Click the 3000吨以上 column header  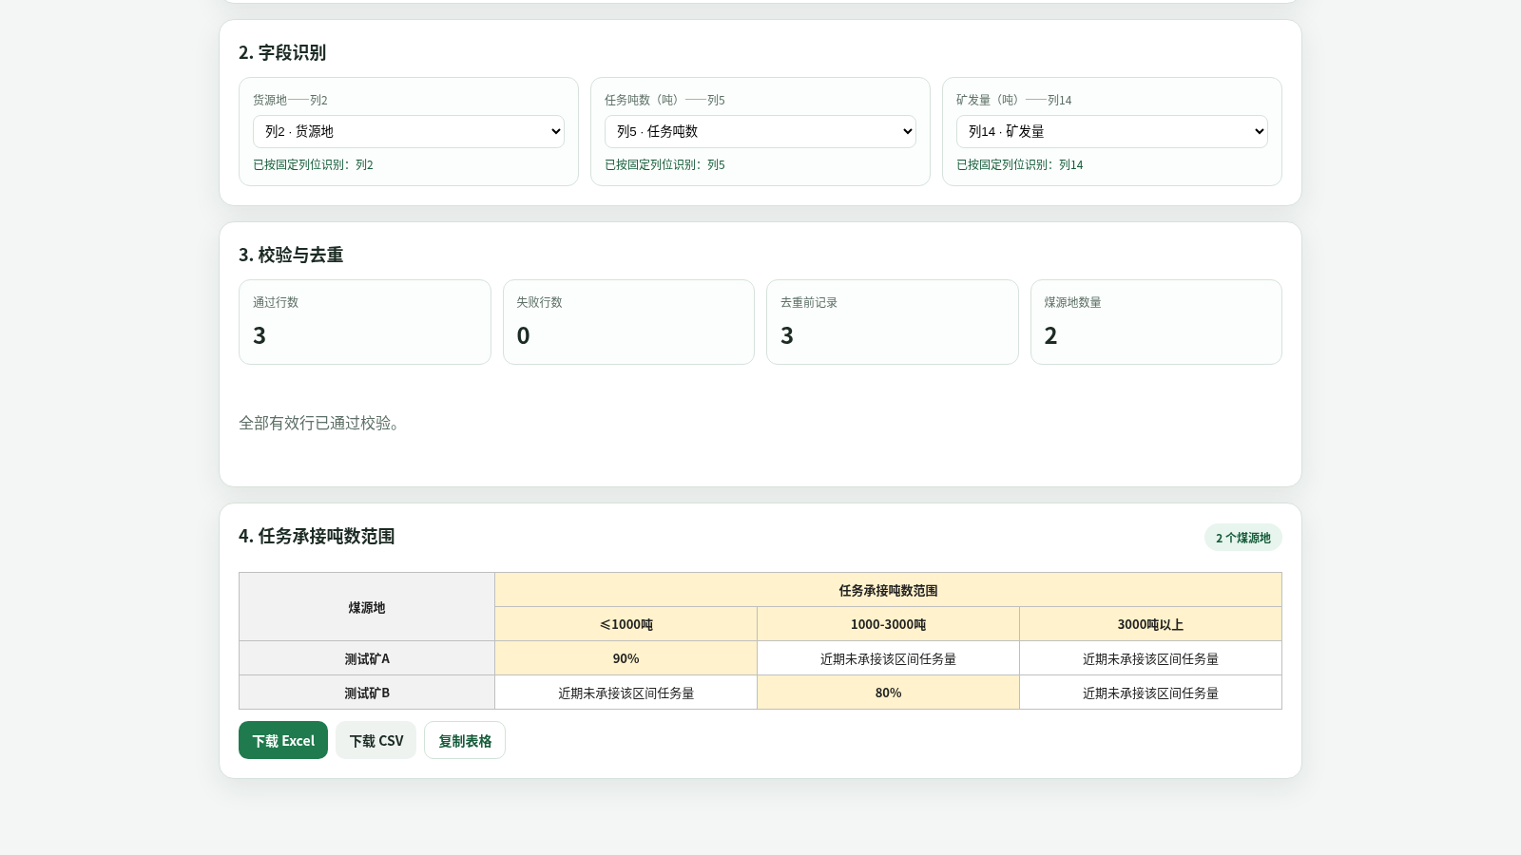pos(1150,624)
